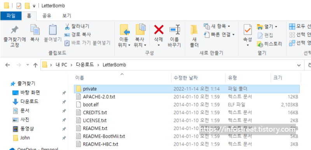311x150 pixels.
Task: Click 다운로드 in address path
Action: pyautogui.click(x=85, y=65)
